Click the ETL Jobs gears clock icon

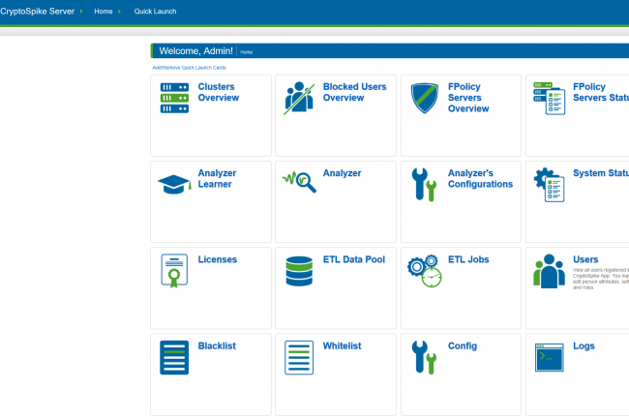[x=425, y=271]
